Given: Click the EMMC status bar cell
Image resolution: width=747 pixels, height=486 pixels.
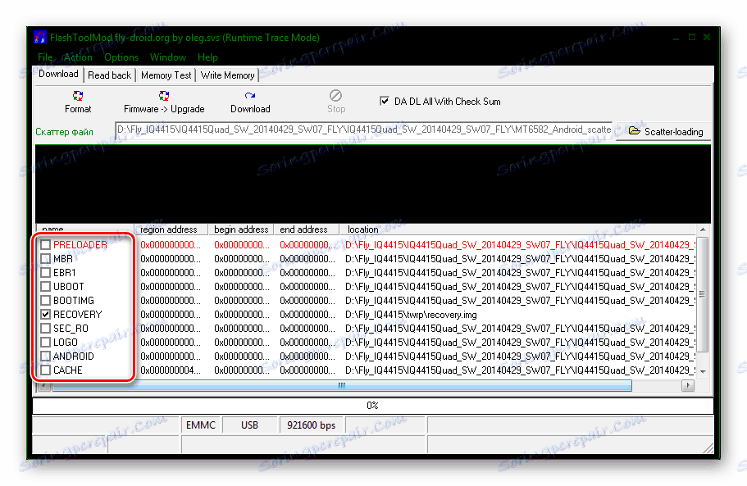Looking at the screenshot, I should pyautogui.click(x=201, y=425).
